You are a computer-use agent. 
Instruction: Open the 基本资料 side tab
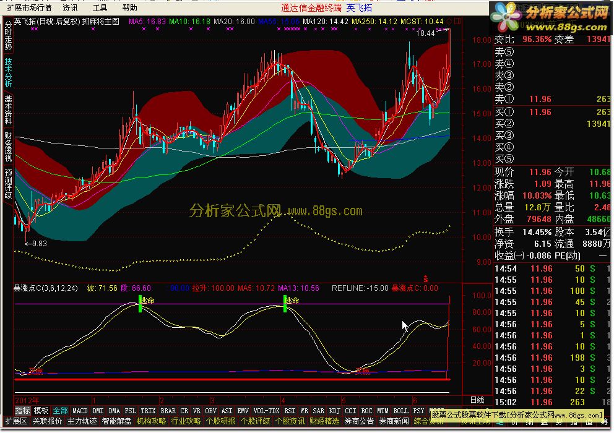click(8, 110)
